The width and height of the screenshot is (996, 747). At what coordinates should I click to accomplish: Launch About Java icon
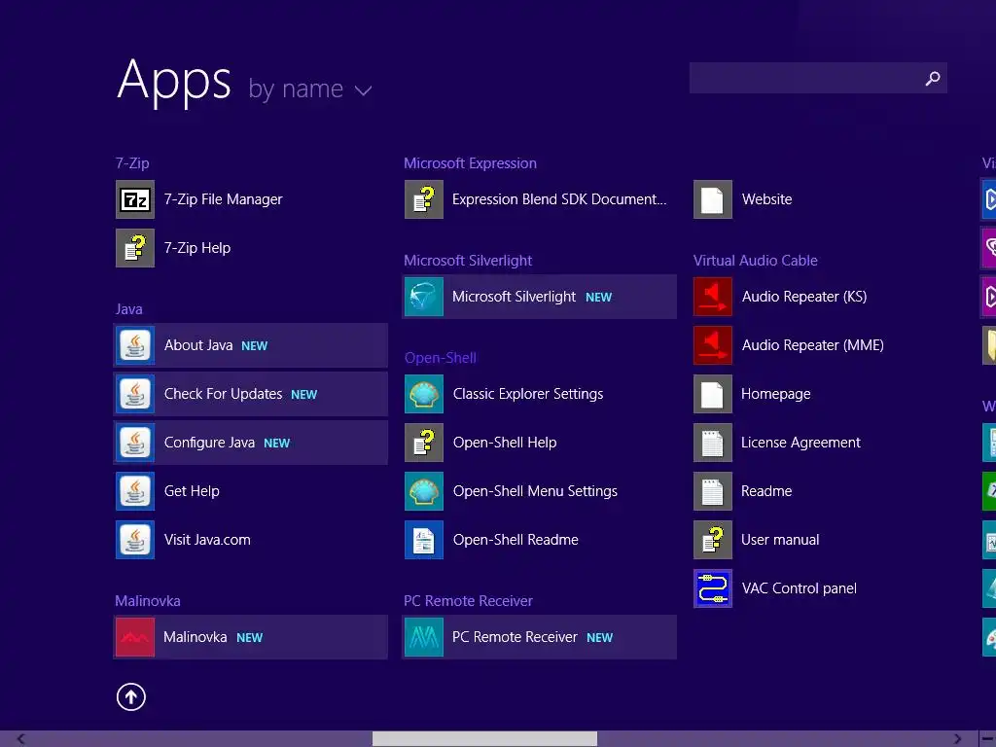pos(134,345)
